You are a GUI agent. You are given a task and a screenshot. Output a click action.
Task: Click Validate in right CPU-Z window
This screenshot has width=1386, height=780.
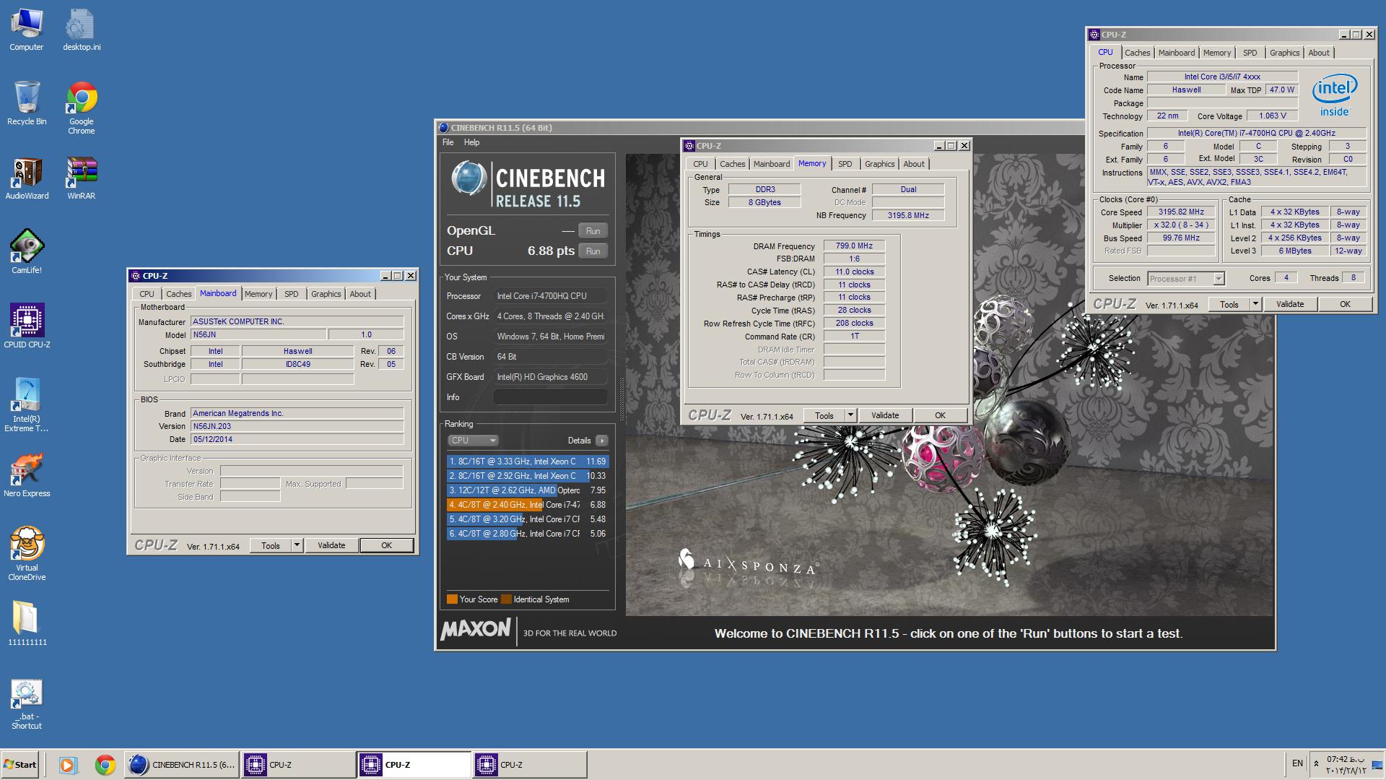click(x=1290, y=304)
